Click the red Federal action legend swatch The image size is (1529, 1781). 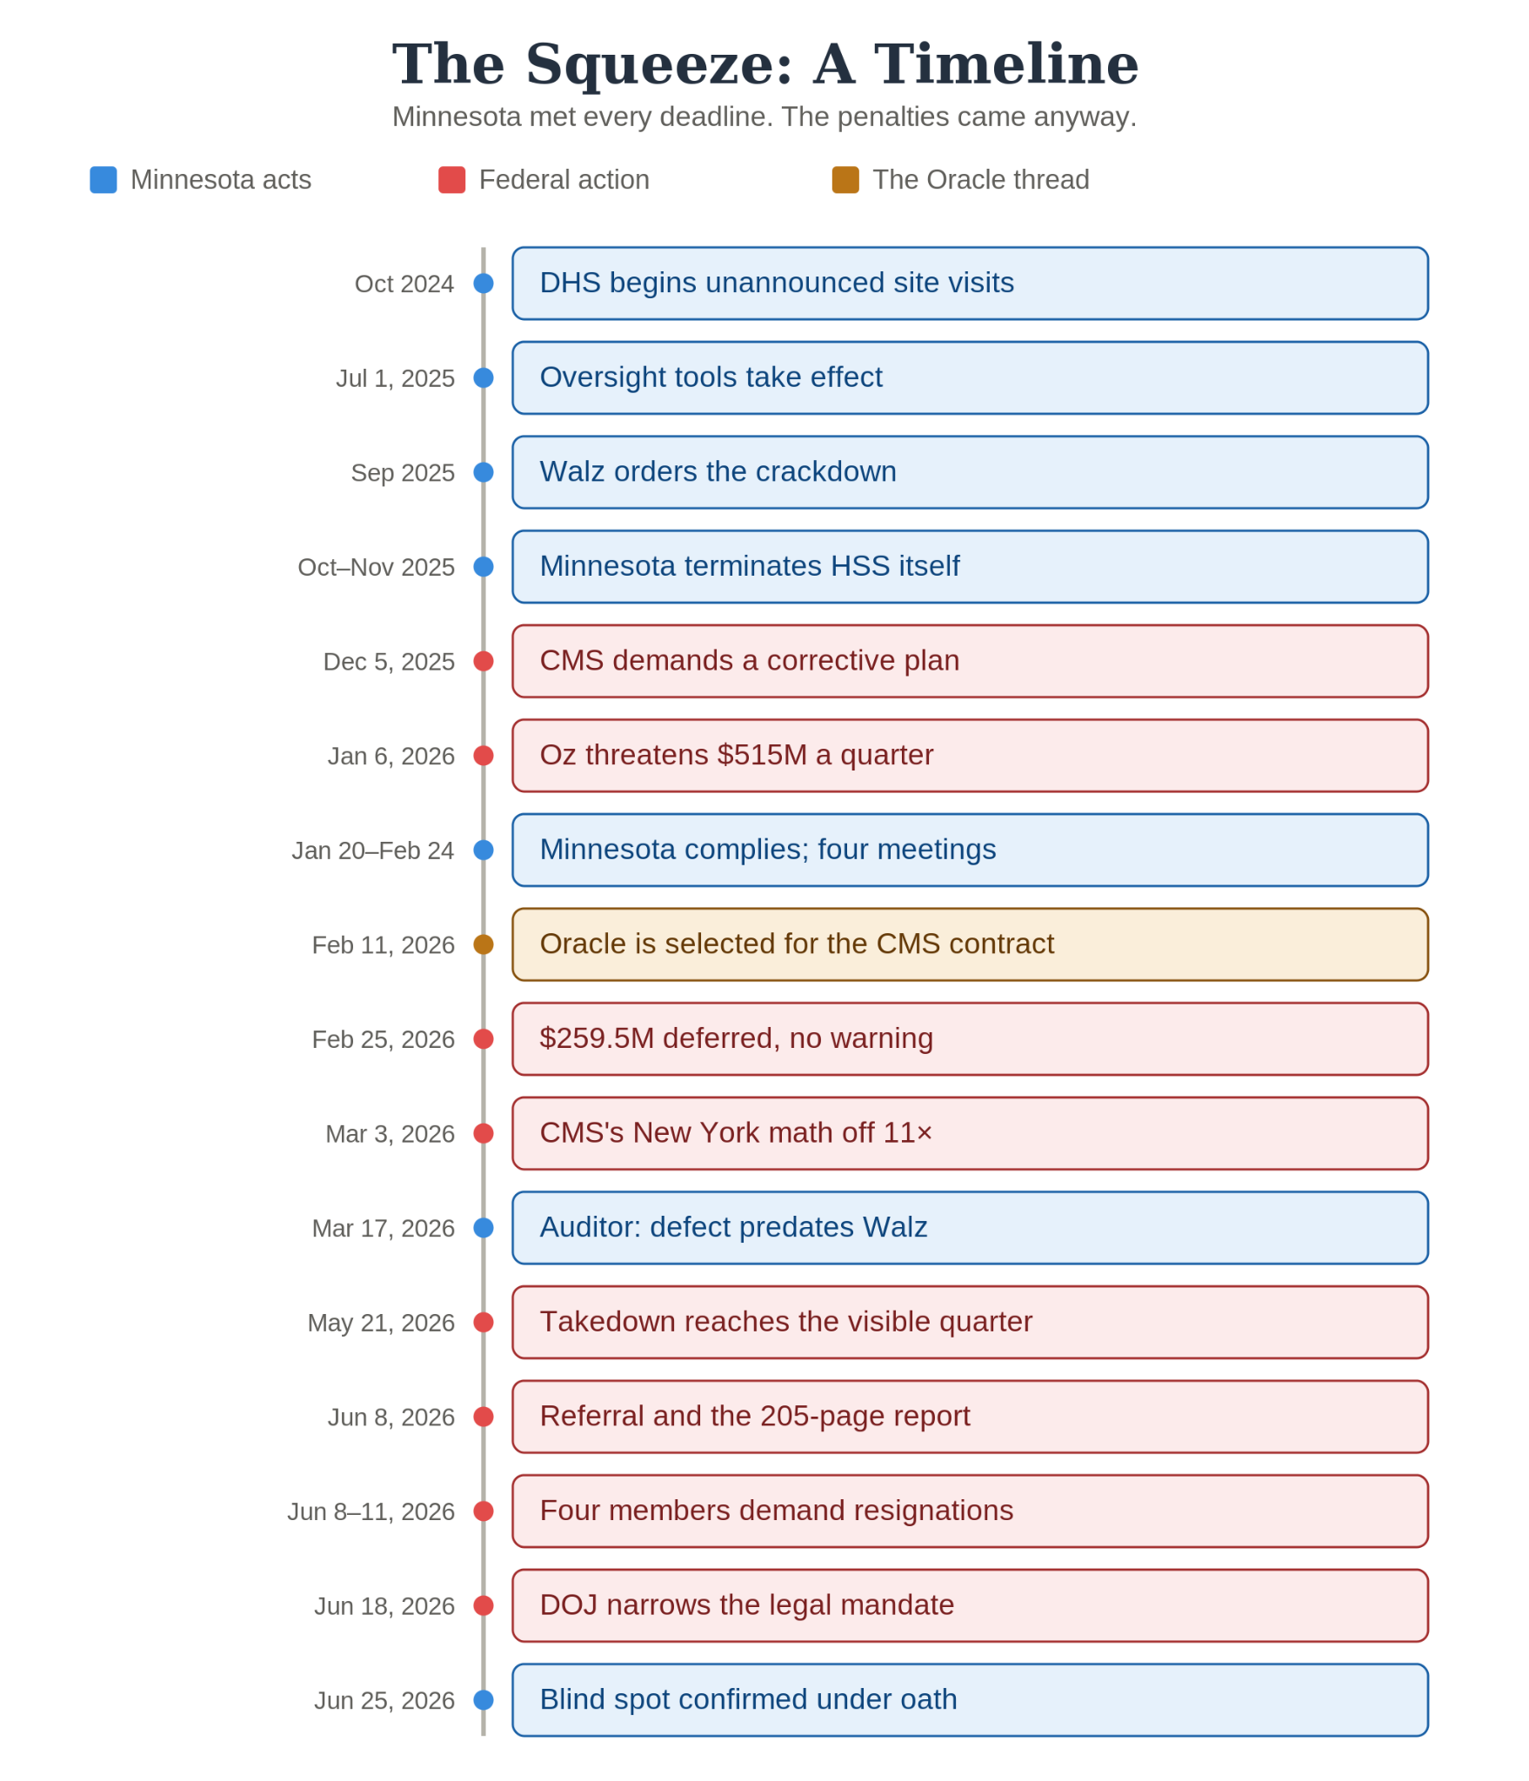coord(451,180)
